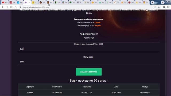Select the date 05.09.2022 cell
The width and height of the screenshot is (171, 96).
pyautogui.click(x=116, y=93)
